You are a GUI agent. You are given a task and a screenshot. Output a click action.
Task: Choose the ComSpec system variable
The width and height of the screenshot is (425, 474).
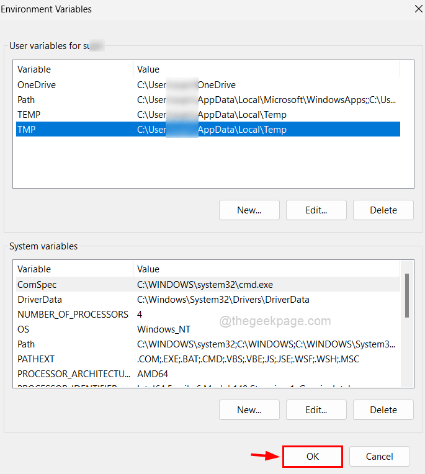[37, 285]
